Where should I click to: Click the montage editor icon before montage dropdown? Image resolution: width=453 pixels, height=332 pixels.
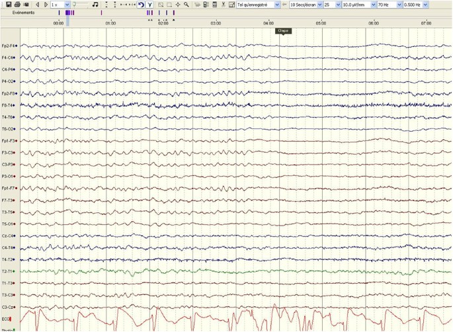pos(231,5)
